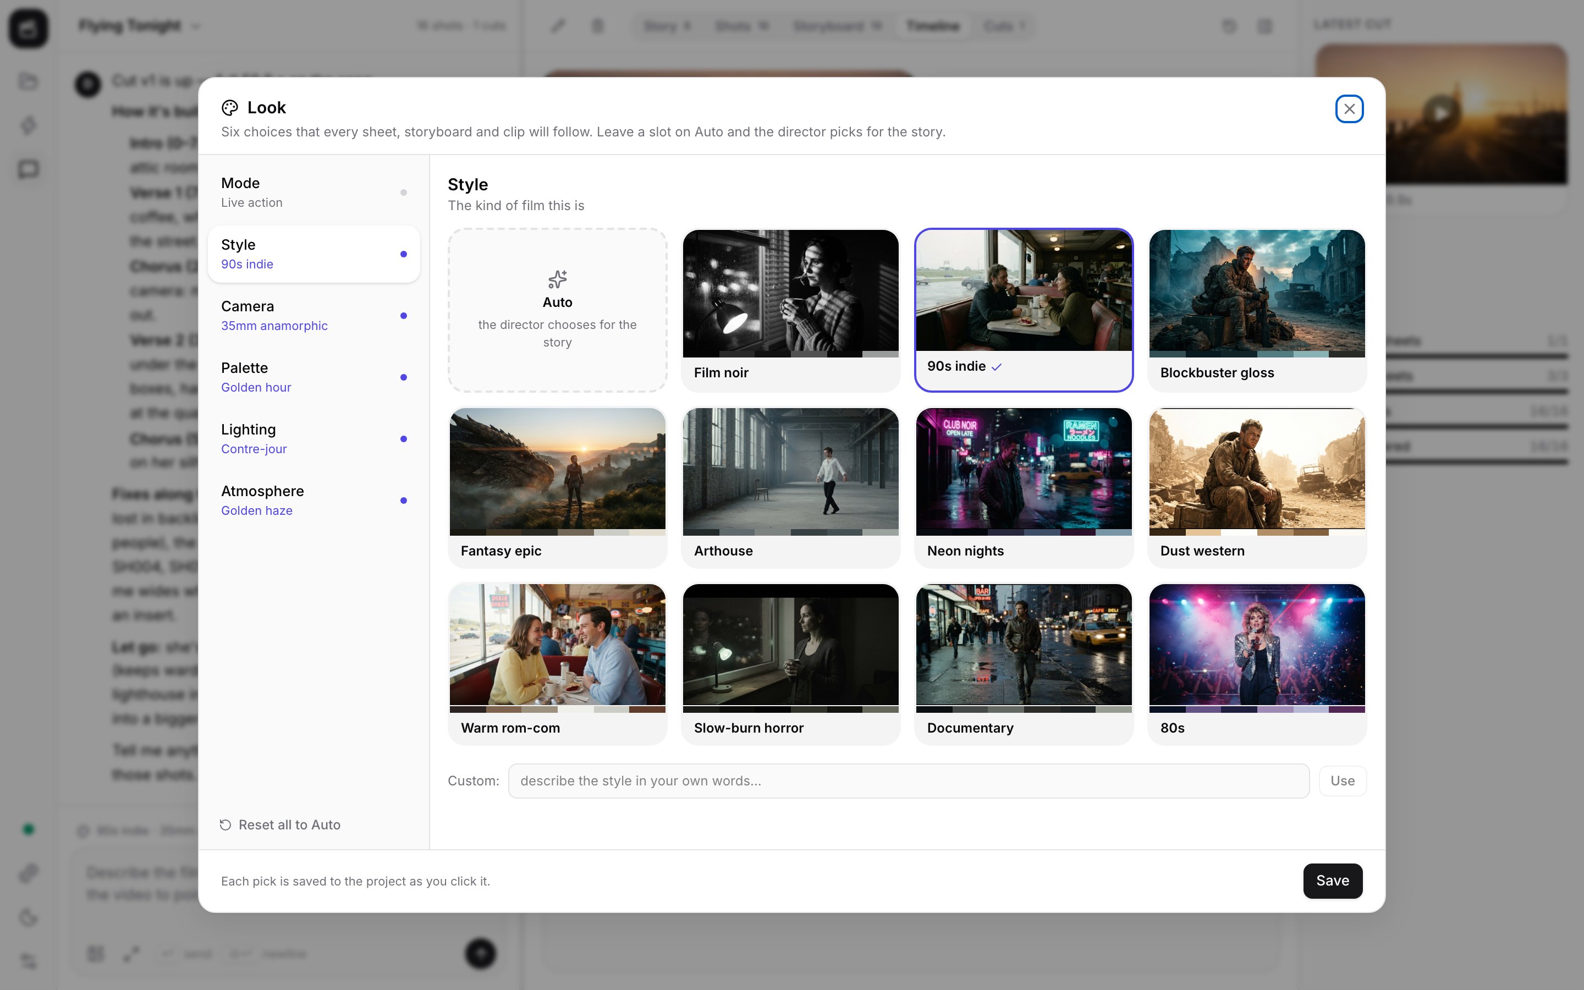Choose the Auto style card
The width and height of the screenshot is (1584, 990).
[557, 310]
